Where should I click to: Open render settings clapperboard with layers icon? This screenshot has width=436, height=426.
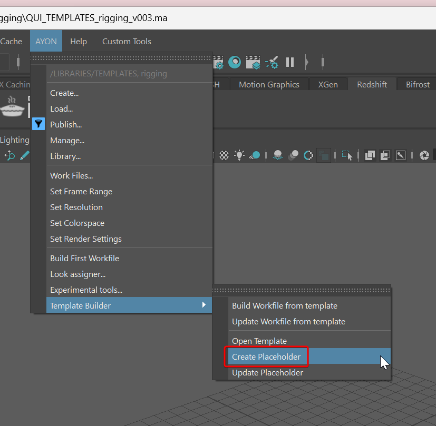(x=254, y=63)
